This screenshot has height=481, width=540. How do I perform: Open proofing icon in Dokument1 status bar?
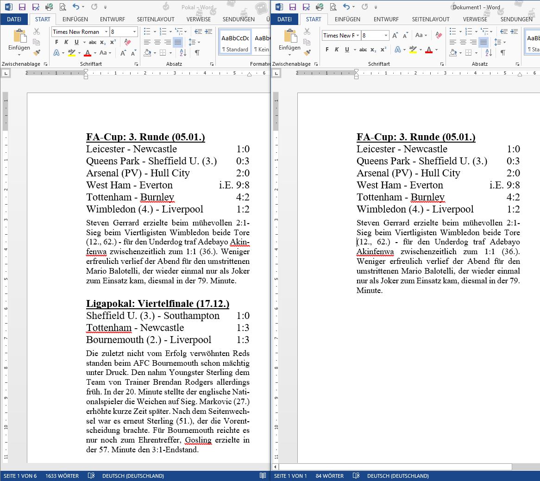coord(356,475)
